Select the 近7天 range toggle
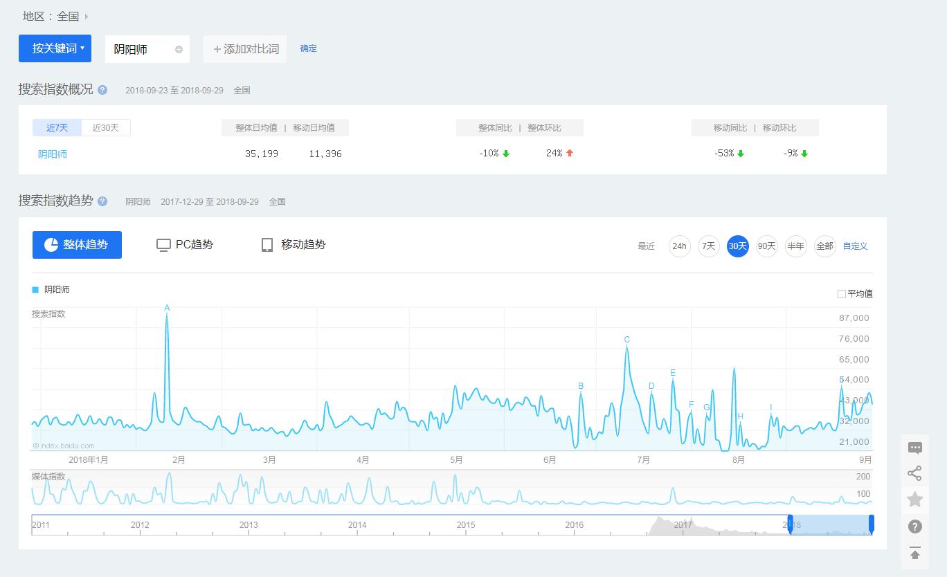The height and width of the screenshot is (577, 947). tap(57, 128)
